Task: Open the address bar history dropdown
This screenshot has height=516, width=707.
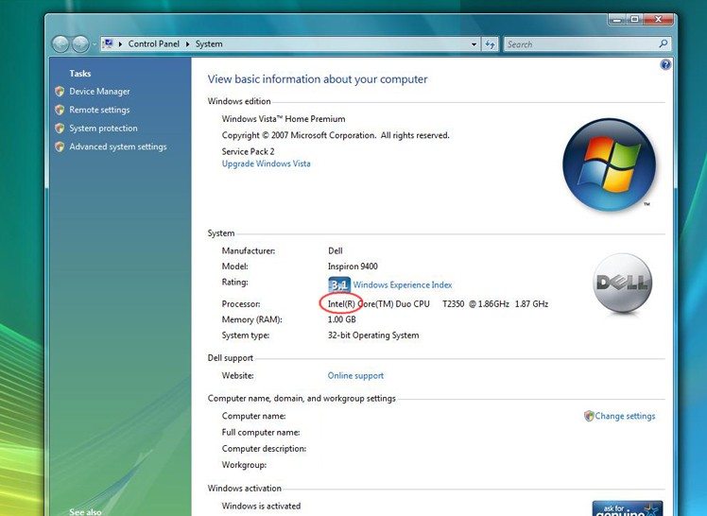Action: click(x=474, y=44)
